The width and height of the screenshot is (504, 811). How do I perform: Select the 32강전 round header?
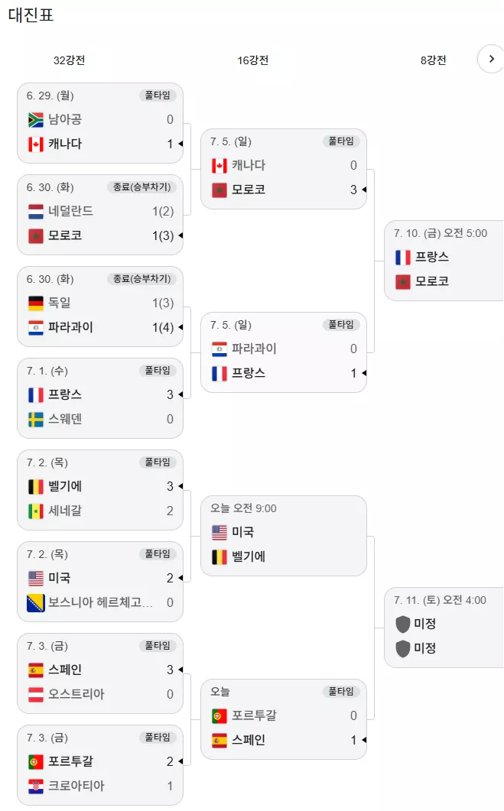[69, 60]
